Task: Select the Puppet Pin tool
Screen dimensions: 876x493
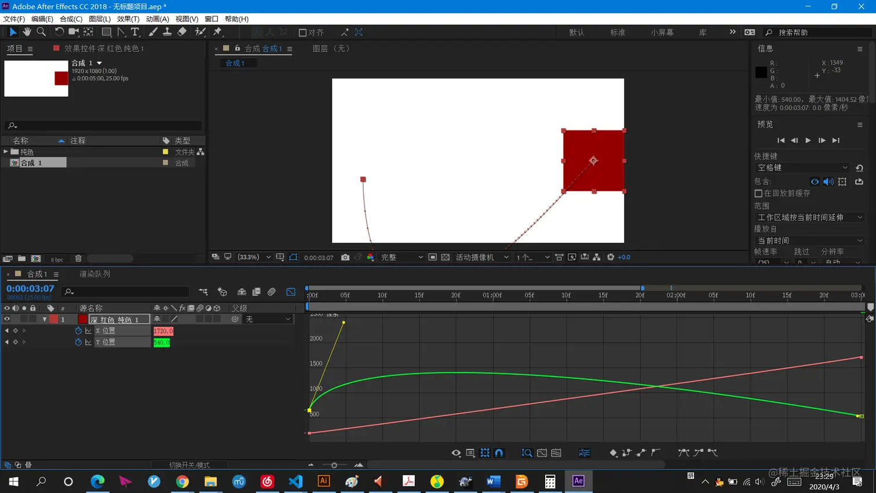Action: (x=218, y=32)
